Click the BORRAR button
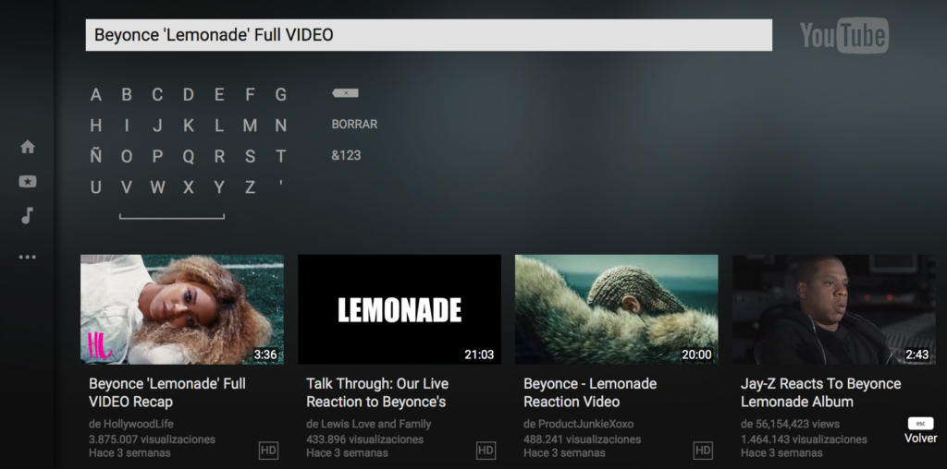Screen dimensions: 947x469 [x=354, y=125]
